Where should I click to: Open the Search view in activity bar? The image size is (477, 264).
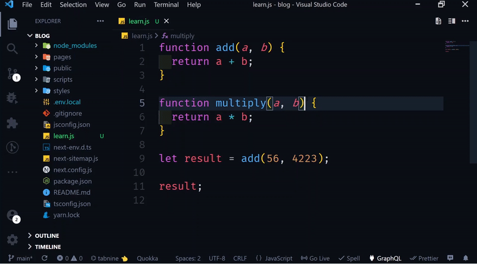[12, 49]
